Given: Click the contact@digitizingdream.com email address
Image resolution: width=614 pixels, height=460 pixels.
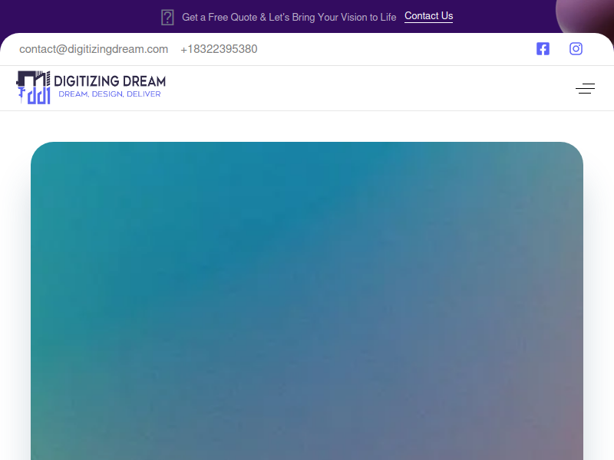Looking at the screenshot, I should pyautogui.click(x=94, y=49).
